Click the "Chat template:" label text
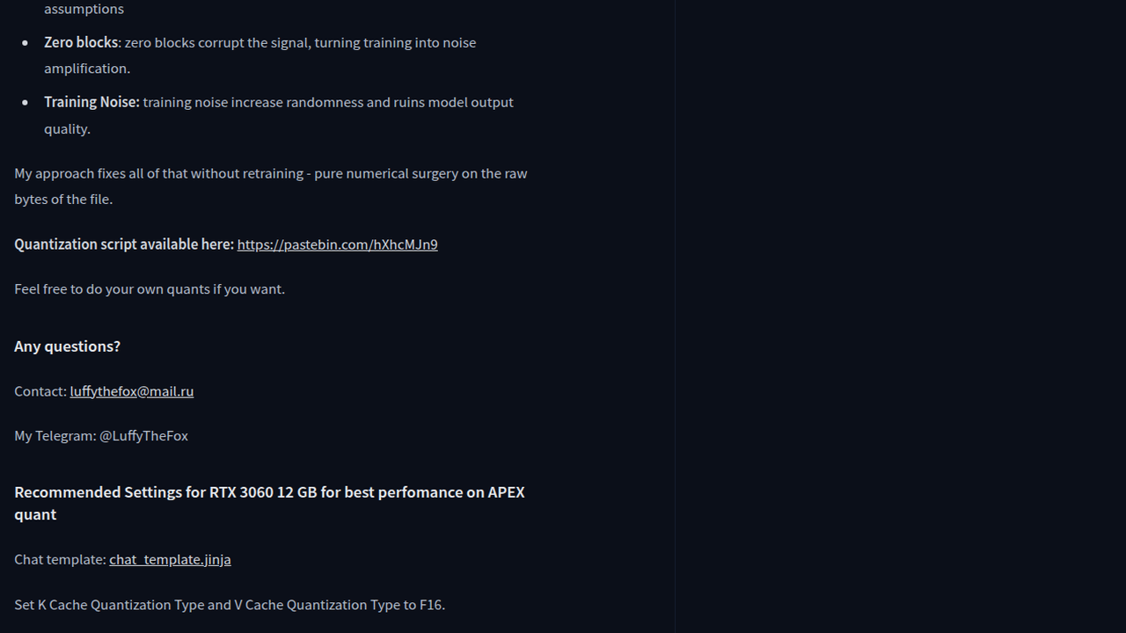1126x633 pixels. [60, 559]
